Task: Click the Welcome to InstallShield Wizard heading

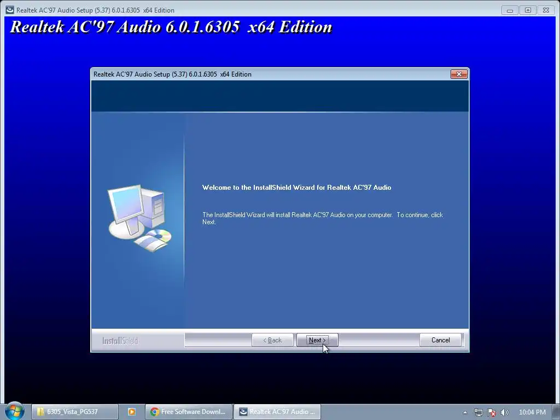Action: [296, 188]
